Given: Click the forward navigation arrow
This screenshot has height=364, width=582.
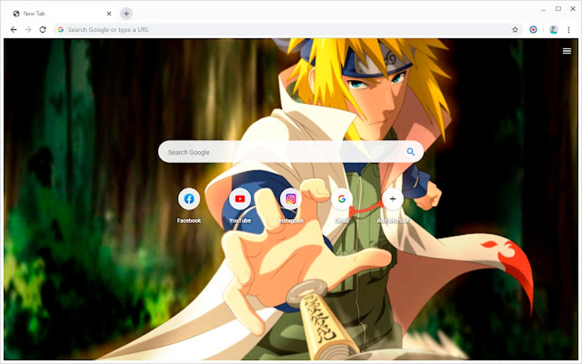Looking at the screenshot, I should (x=28, y=30).
